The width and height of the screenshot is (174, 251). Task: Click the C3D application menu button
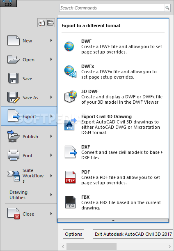click(8, 3)
